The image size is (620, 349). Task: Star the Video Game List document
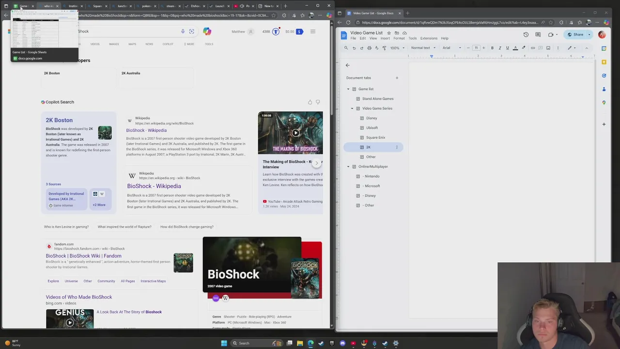coord(389,33)
